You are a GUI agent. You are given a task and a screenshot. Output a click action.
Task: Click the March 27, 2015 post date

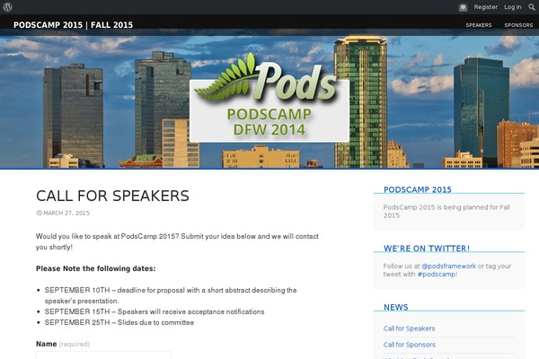point(66,213)
